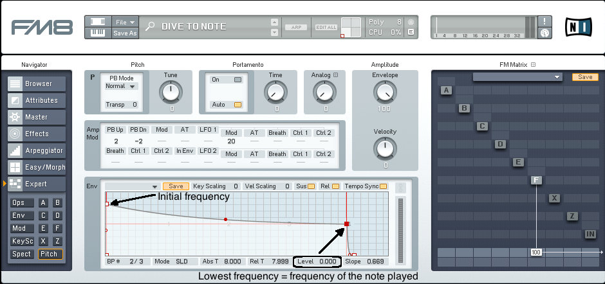Viewport: 605px width, 284px height.
Task: Select operator F in FM Matrix
Action: click(x=536, y=180)
